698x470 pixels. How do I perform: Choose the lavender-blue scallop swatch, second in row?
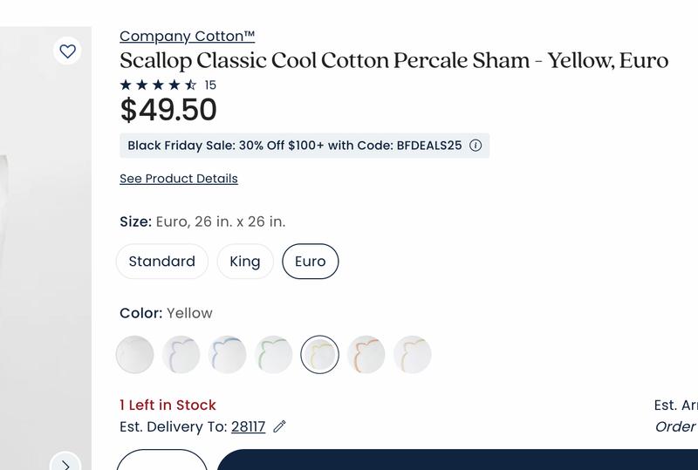tap(181, 355)
